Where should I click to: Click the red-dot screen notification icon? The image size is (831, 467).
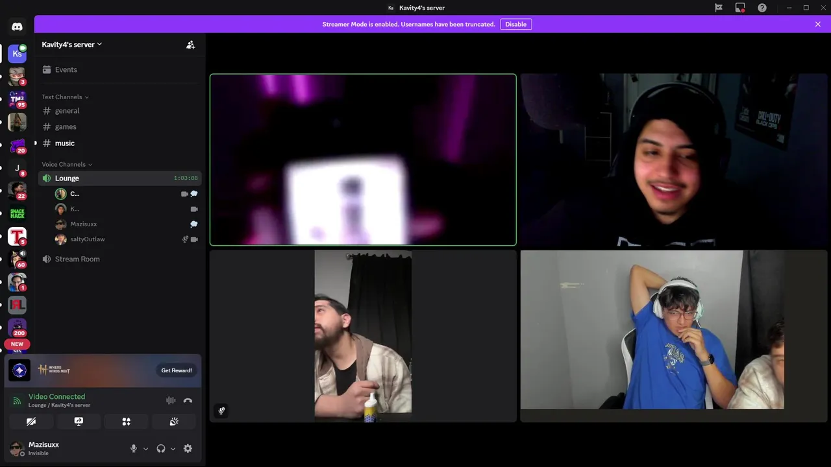pos(740,8)
